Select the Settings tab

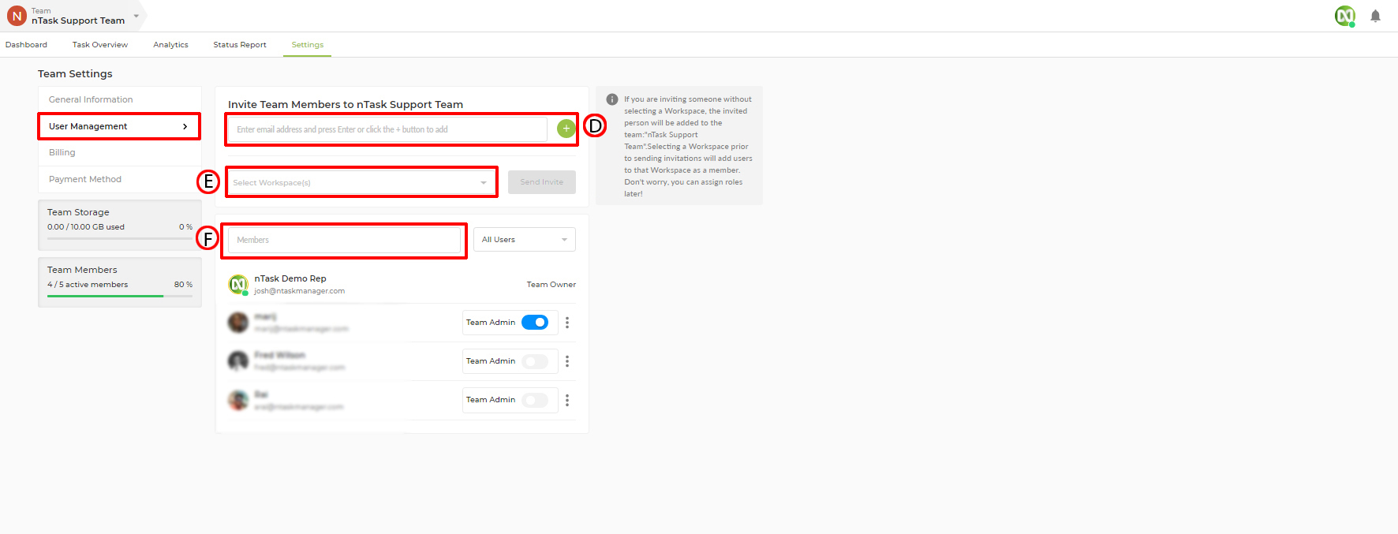click(308, 45)
